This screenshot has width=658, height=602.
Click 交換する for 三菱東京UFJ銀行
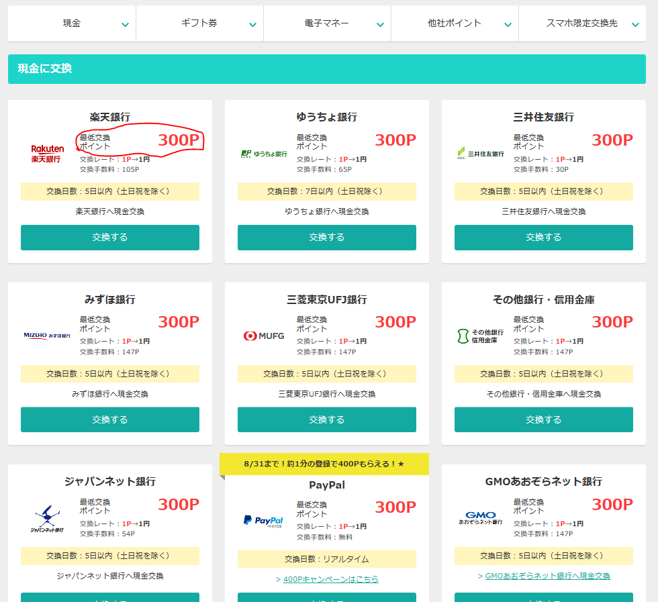click(x=327, y=419)
